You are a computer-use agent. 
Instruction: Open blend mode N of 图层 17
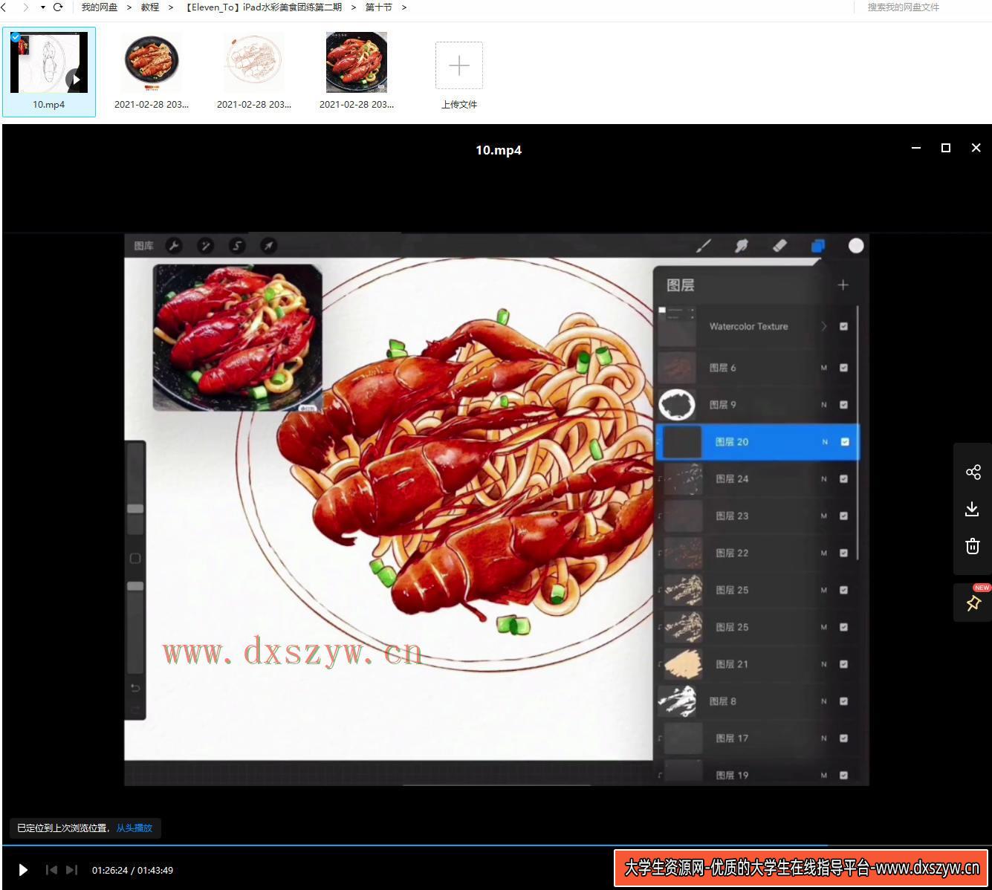coord(823,738)
